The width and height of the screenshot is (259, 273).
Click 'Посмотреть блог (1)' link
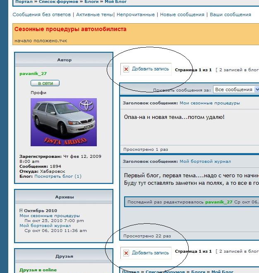58,176
